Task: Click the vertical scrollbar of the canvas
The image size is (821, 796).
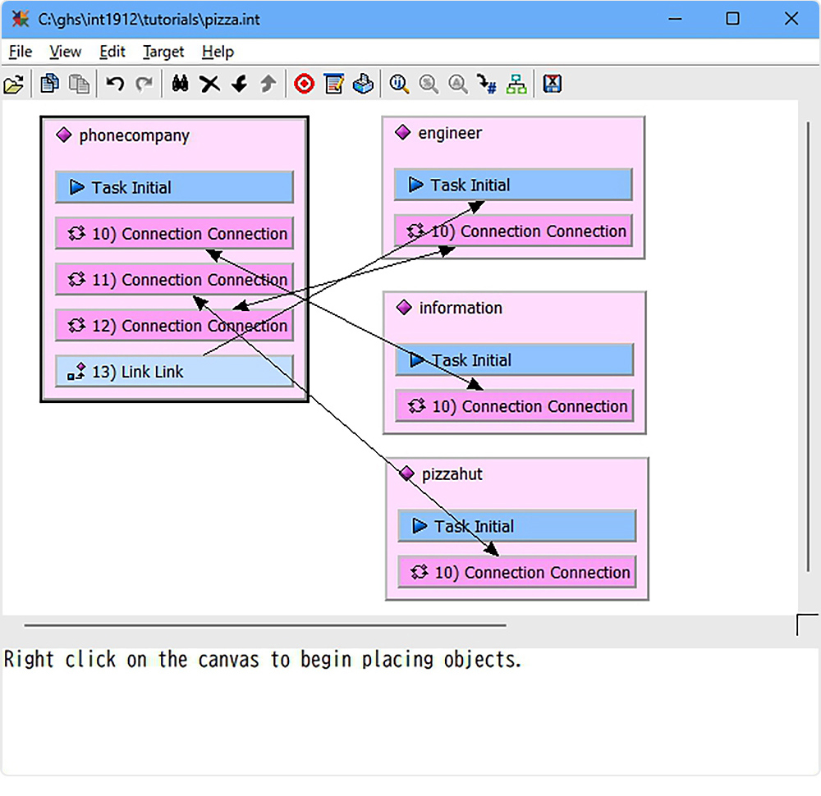Action: 808,345
